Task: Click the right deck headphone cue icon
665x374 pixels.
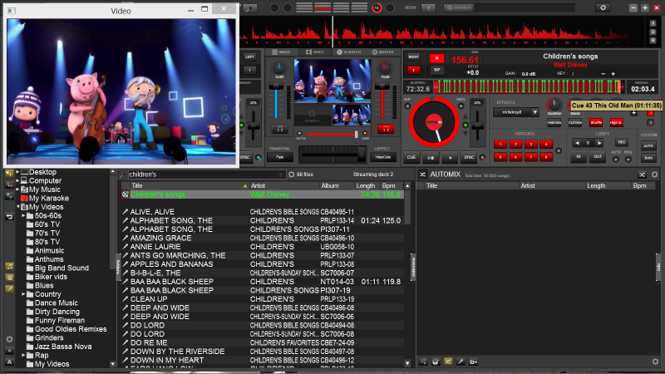Action: (x=385, y=129)
